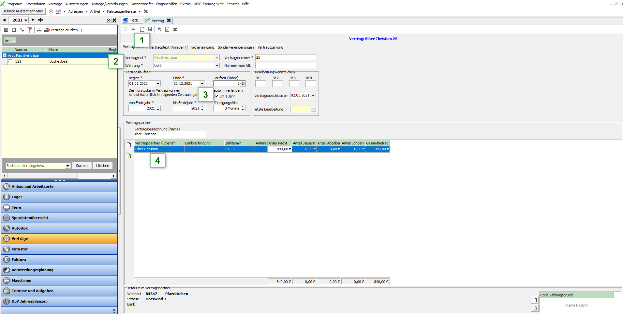Click the printer icon in contract toolbar
The image size is (623, 314).
point(133,29)
